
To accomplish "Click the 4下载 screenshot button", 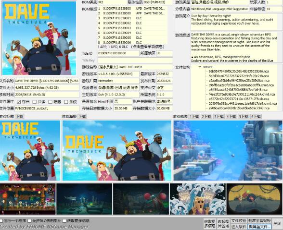I will [232, 117].
